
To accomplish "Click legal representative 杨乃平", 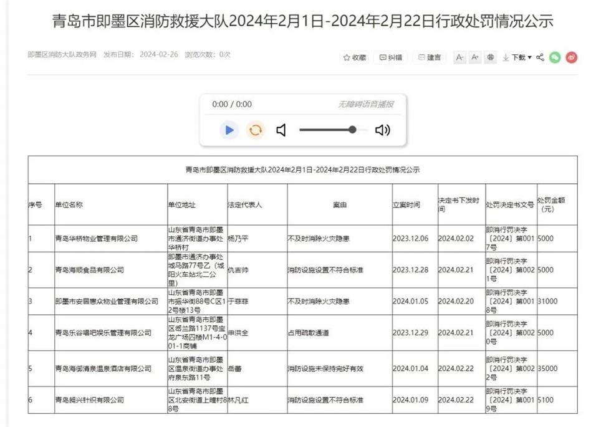I will pyautogui.click(x=238, y=239).
